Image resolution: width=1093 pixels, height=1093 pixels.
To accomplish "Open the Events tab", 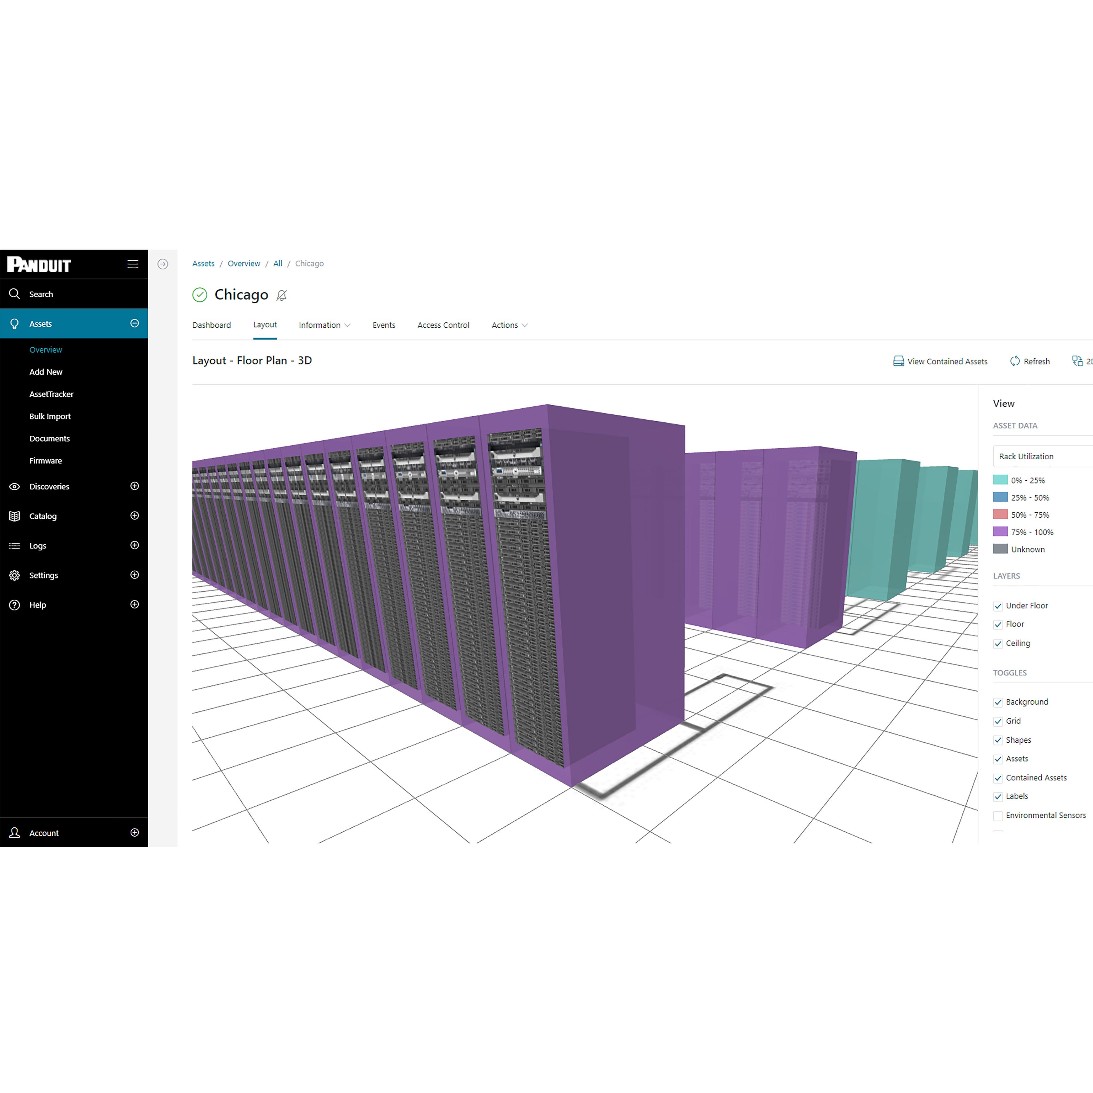I will 383,325.
